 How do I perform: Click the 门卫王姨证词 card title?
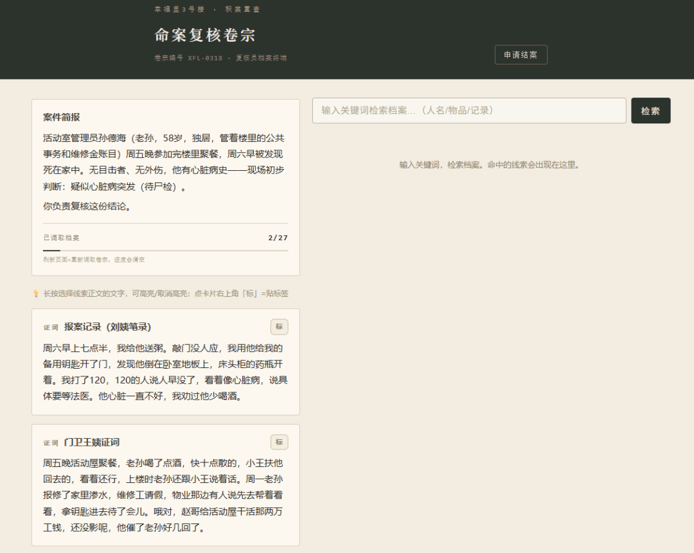(92, 443)
